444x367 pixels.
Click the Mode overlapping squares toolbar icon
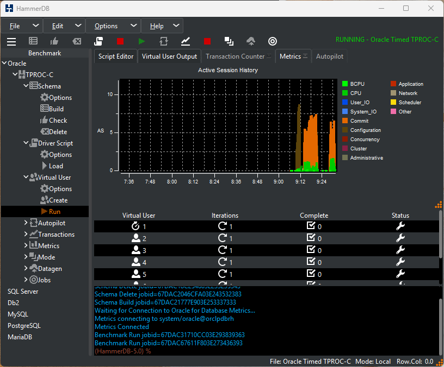tap(229, 41)
